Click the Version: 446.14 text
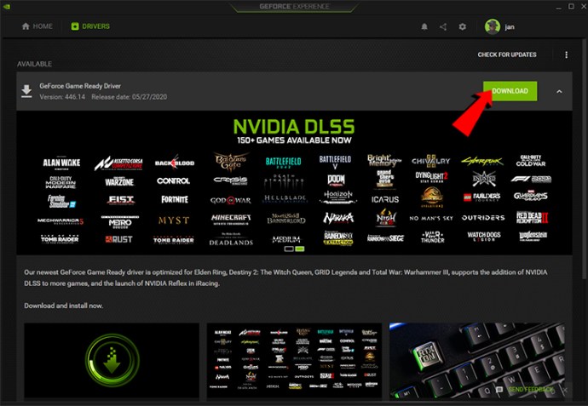The image size is (588, 406). 62,97
